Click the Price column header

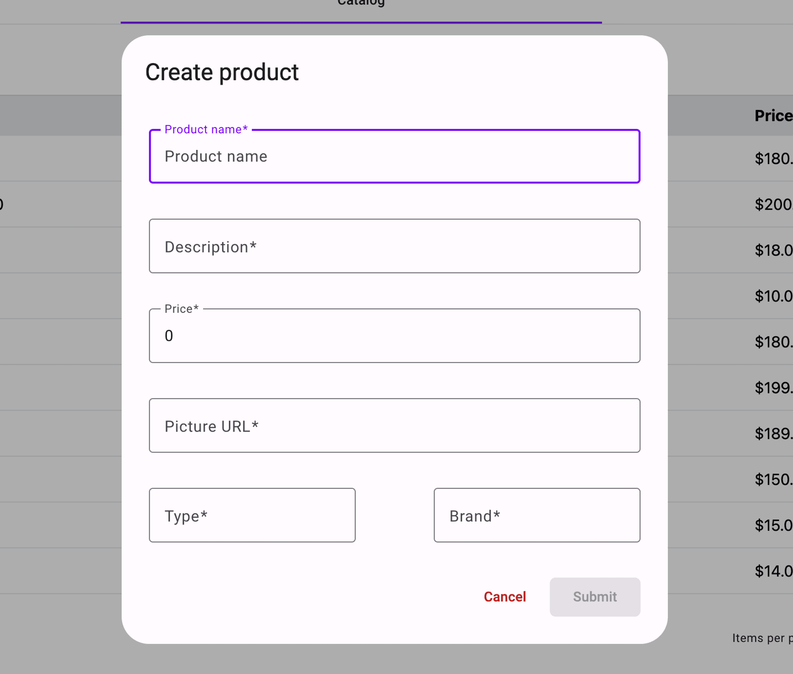pyautogui.click(x=773, y=116)
